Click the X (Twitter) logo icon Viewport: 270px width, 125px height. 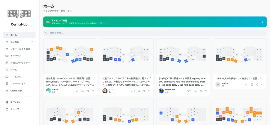coord(7,102)
